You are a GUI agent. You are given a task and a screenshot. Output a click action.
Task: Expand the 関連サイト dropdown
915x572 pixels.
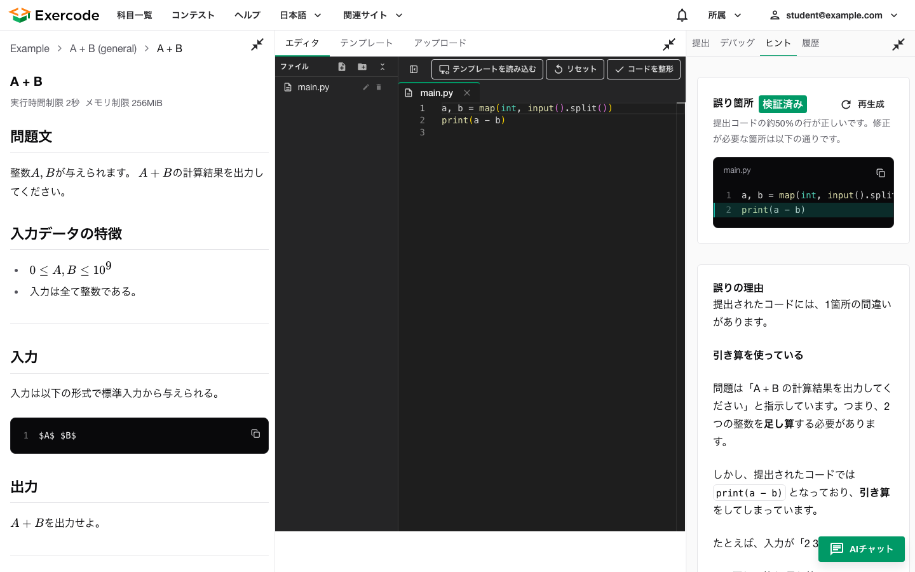pos(373,15)
